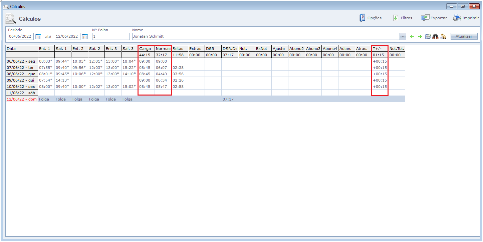The width and height of the screenshot is (483, 242).
Task: Select the 06/06/22 - seg row
Action: tap(22, 61)
